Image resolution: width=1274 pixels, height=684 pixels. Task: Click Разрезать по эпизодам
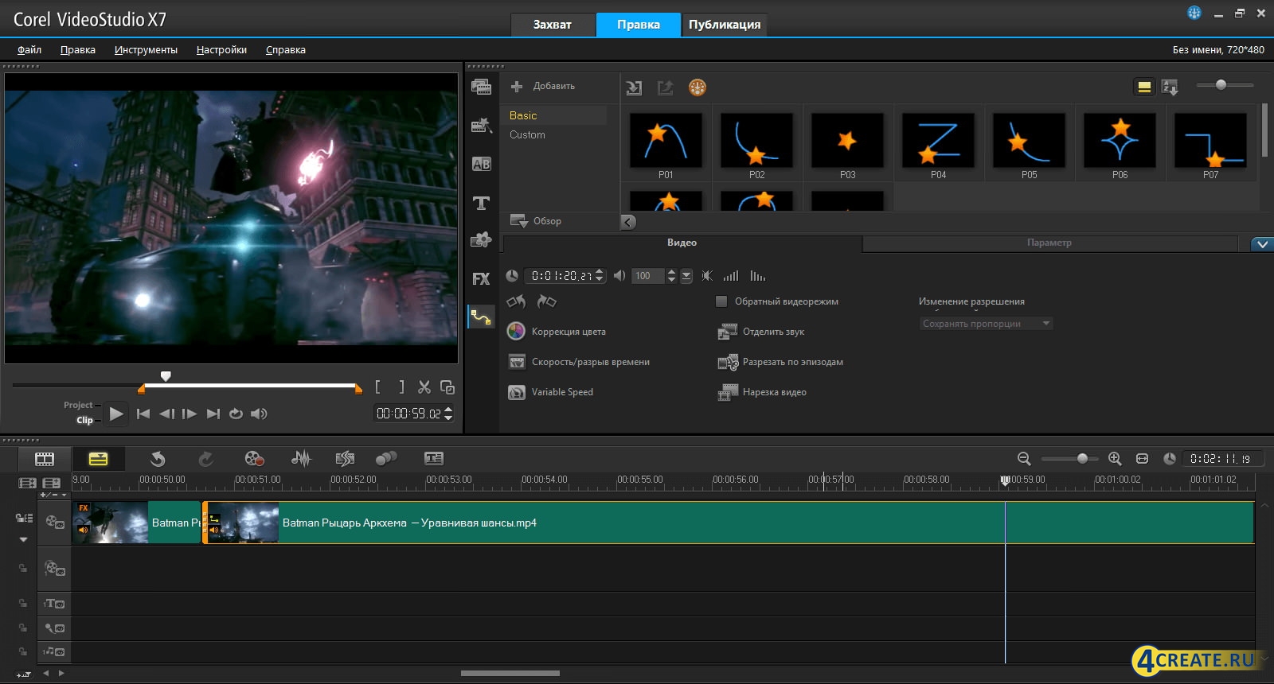pos(780,362)
